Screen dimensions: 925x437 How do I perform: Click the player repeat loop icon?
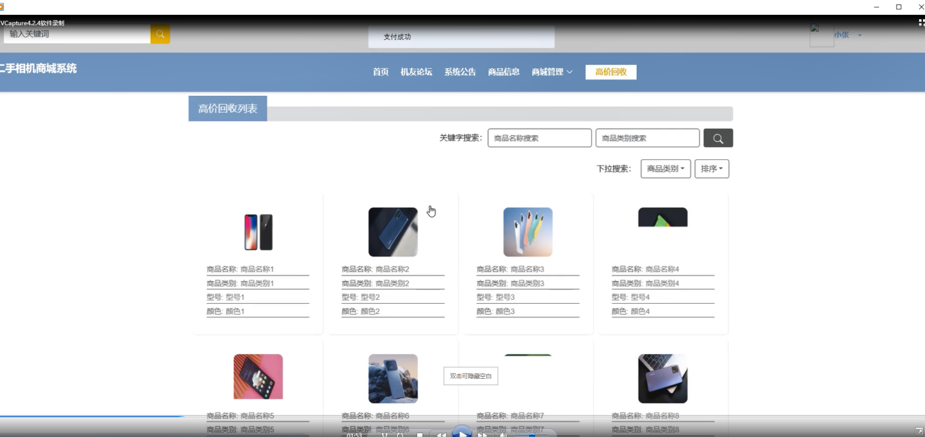pyautogui.click(x=400, y=434)
